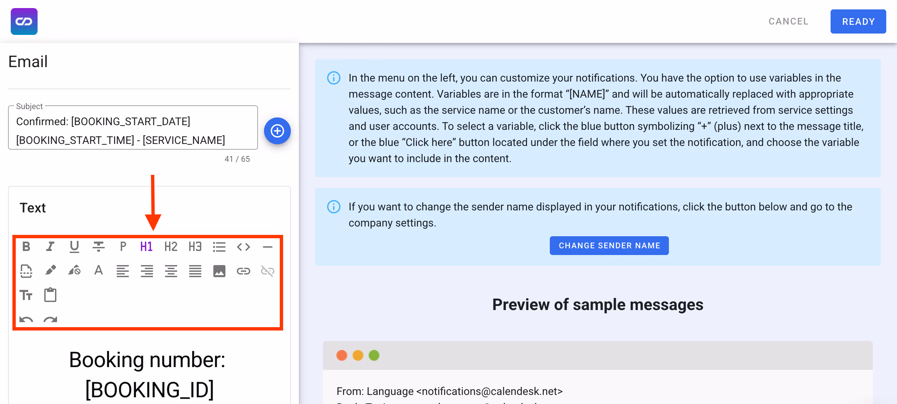Apply italic formatting
This screenshot has width=897, height=404.
click(x=50, y=247)
